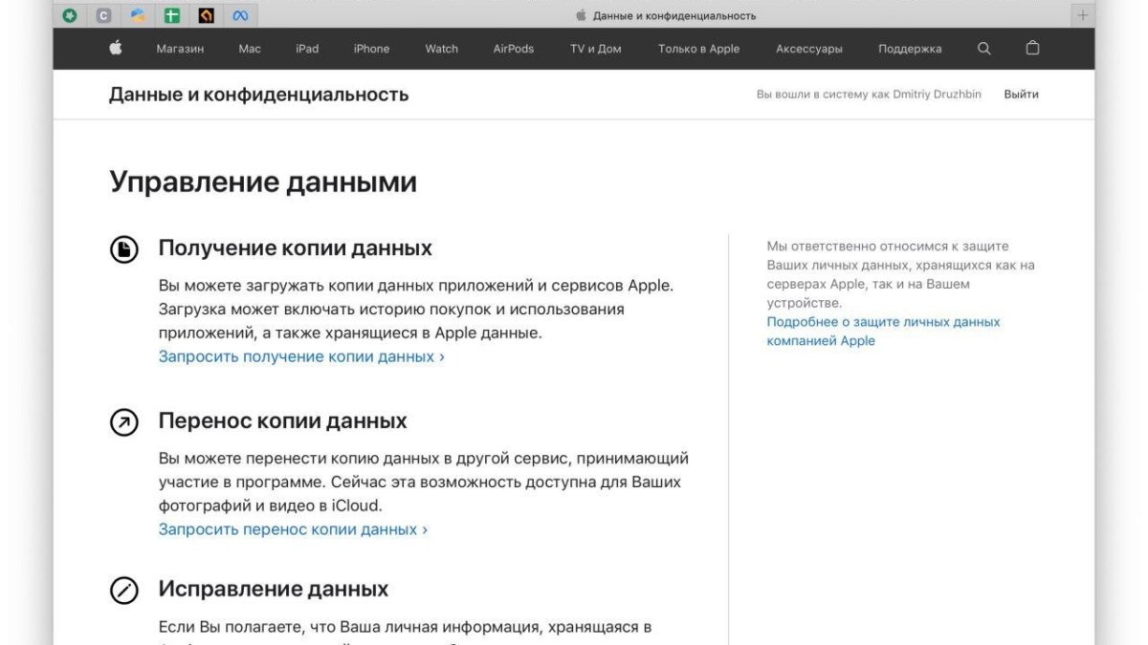Image resolution: width=1148 pixels, height=645 pixels.
Task: Open the search magnifying glass icon
Action: 983,48
